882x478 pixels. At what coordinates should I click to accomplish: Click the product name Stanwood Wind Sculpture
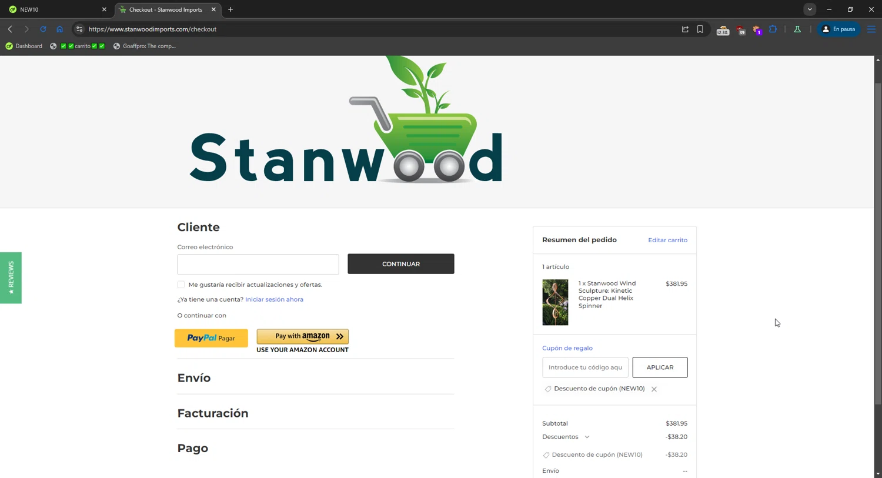pyautogui.click(x=607, y=295)
